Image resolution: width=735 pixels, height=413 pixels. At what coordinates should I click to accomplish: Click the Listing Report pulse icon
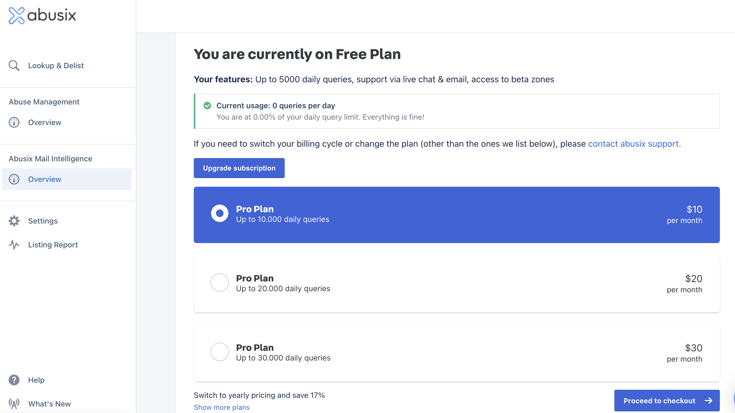pyautogui.click(x=14, y=245)
